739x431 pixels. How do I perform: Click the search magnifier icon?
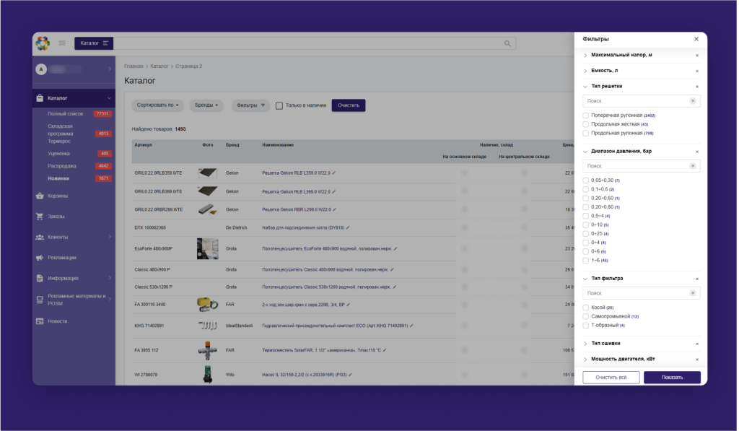click(x=507, y=43)
